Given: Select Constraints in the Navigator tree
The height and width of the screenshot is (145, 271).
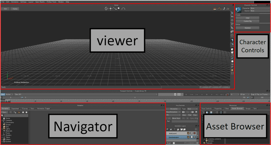Looking at the screenshot, I should [9, 122].
